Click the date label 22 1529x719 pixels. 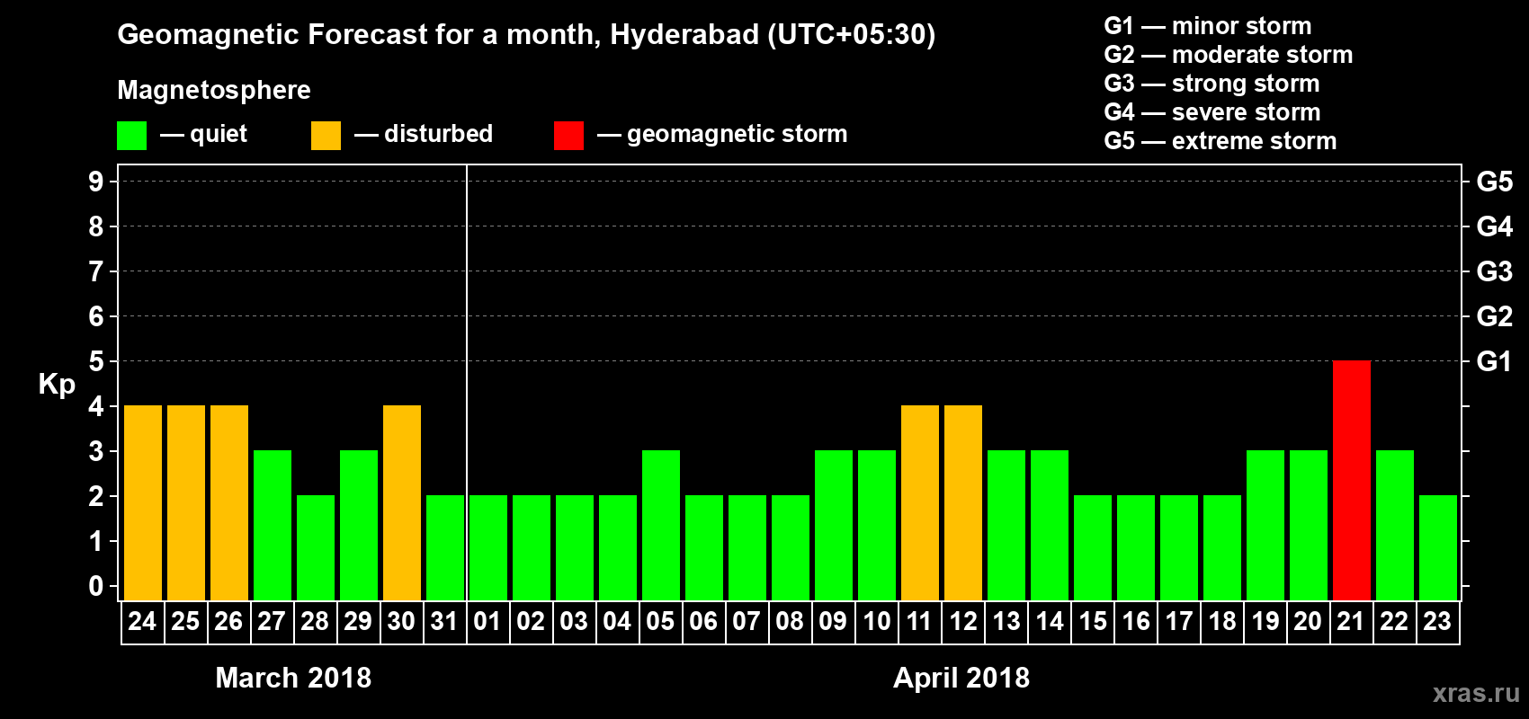click(1394, 621)
